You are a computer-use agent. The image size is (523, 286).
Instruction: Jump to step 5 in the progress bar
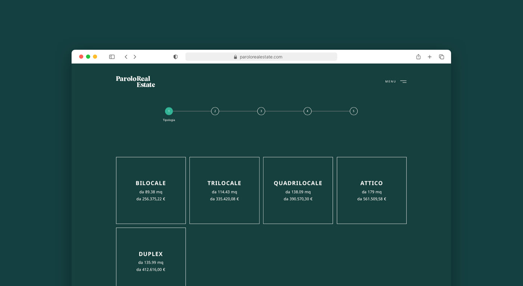pyautogui.click(x=353, y=111)
